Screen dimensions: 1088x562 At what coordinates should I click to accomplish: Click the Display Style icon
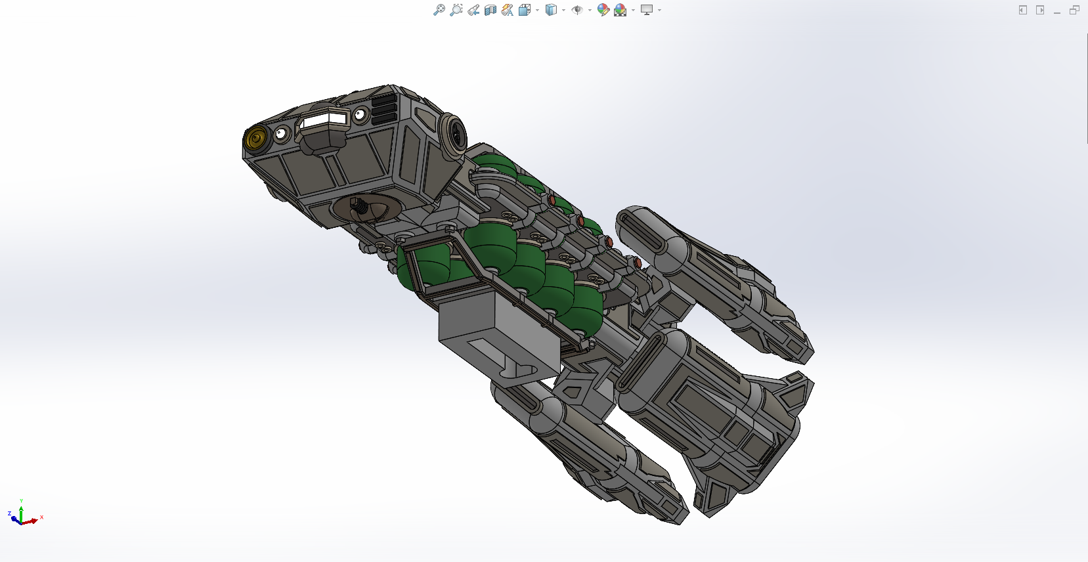pos(551,10)
